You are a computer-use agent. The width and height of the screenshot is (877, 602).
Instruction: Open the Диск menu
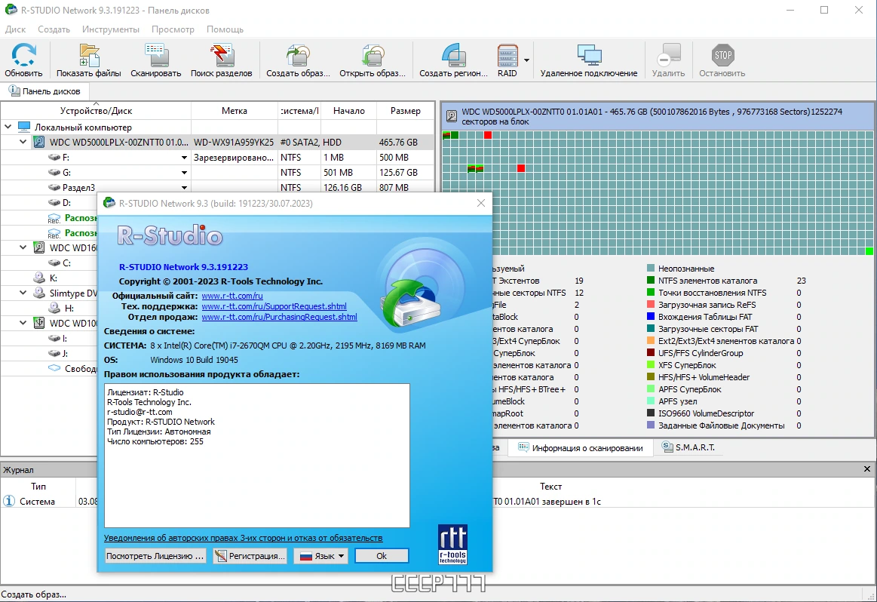point(15,29)
